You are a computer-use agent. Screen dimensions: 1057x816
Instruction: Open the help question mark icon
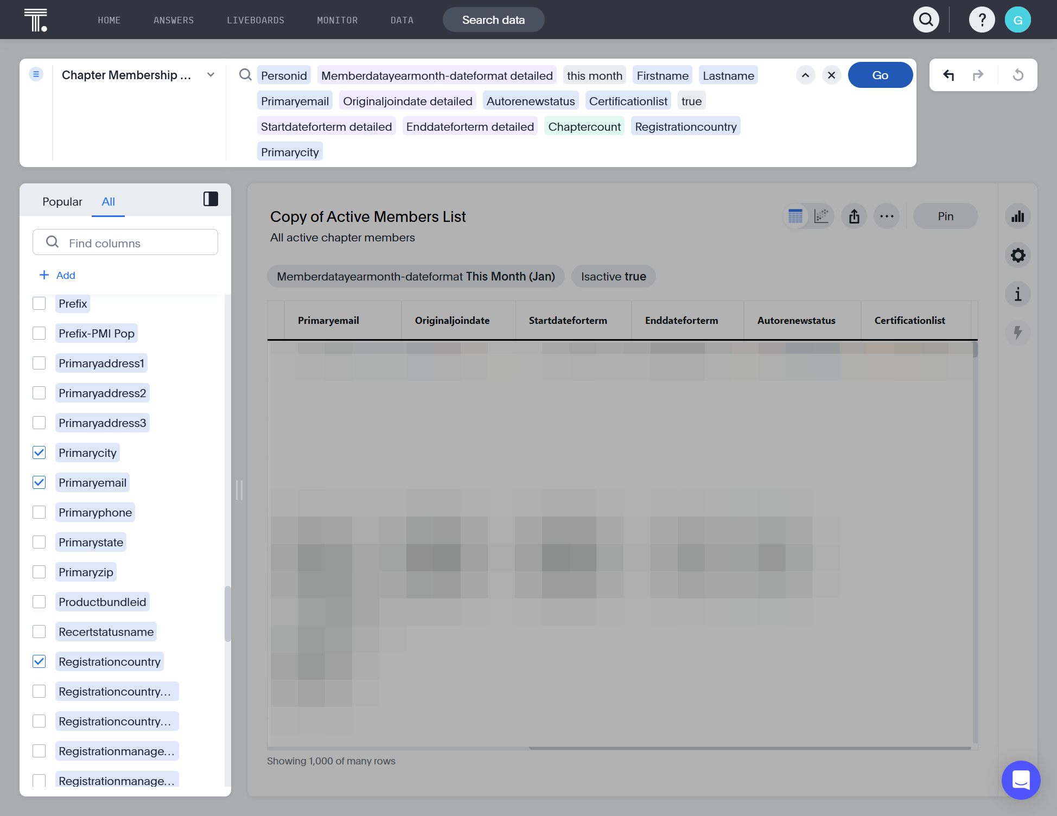click(982, 20)
